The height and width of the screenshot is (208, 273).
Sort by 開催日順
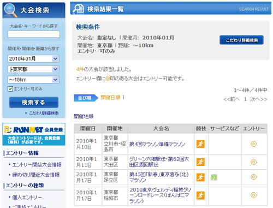click(110, 98)
